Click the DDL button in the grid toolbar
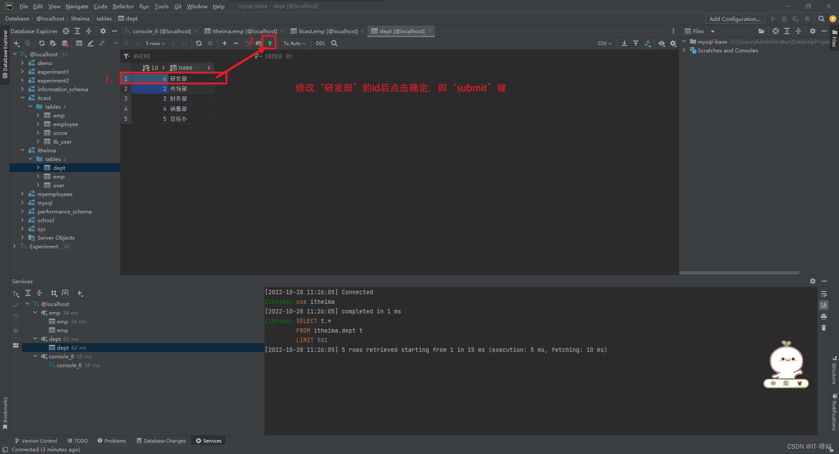 click(320, 43)
